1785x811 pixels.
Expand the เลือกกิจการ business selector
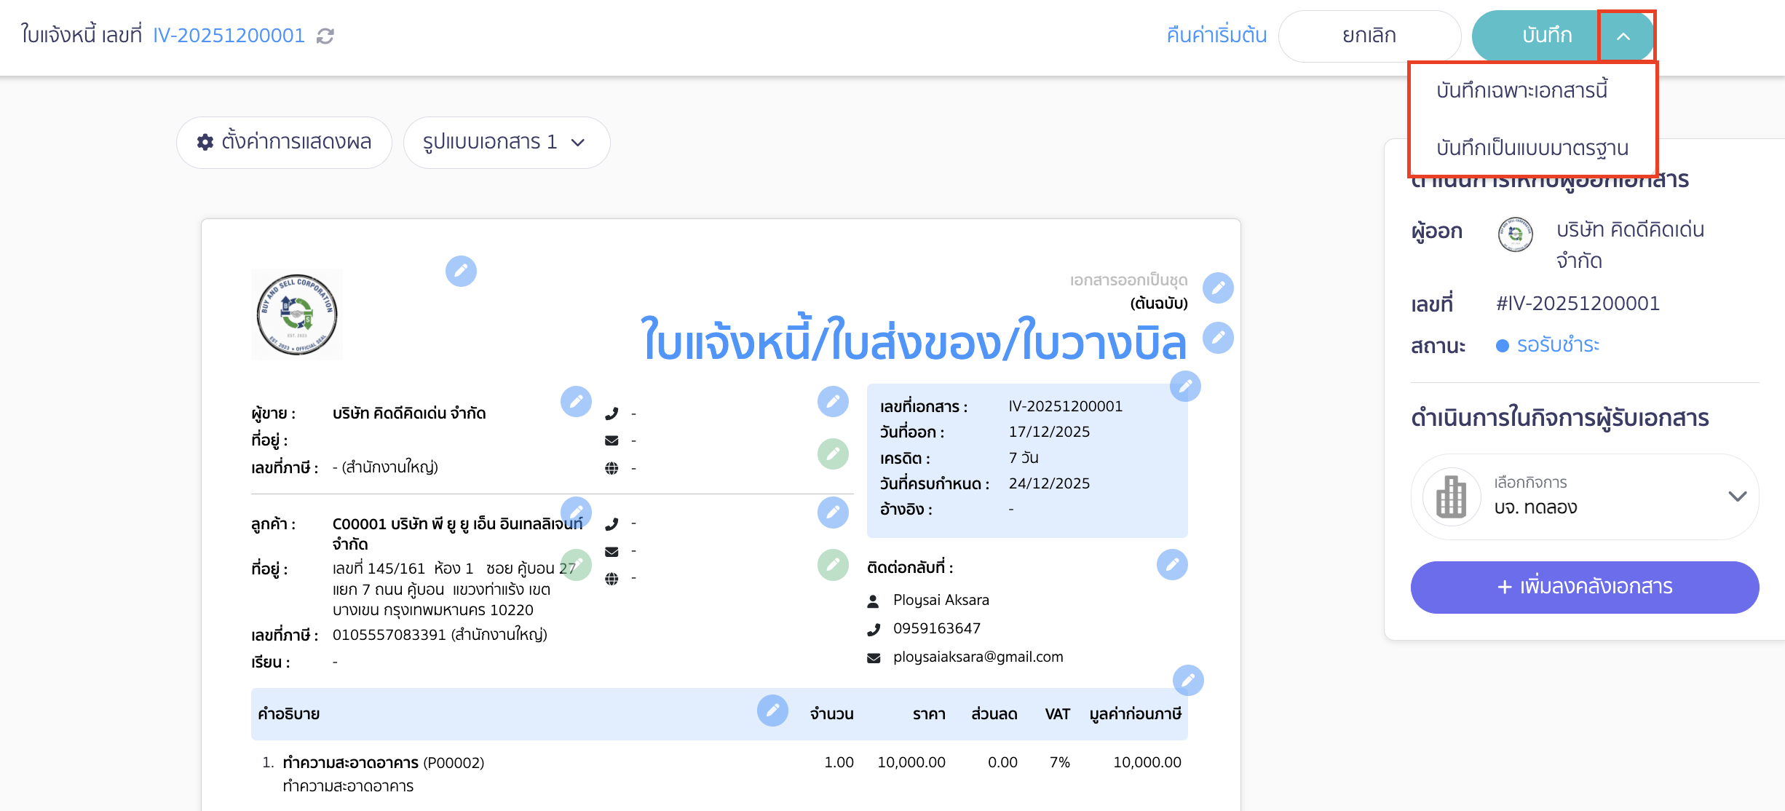click(x=1737, y=497)
